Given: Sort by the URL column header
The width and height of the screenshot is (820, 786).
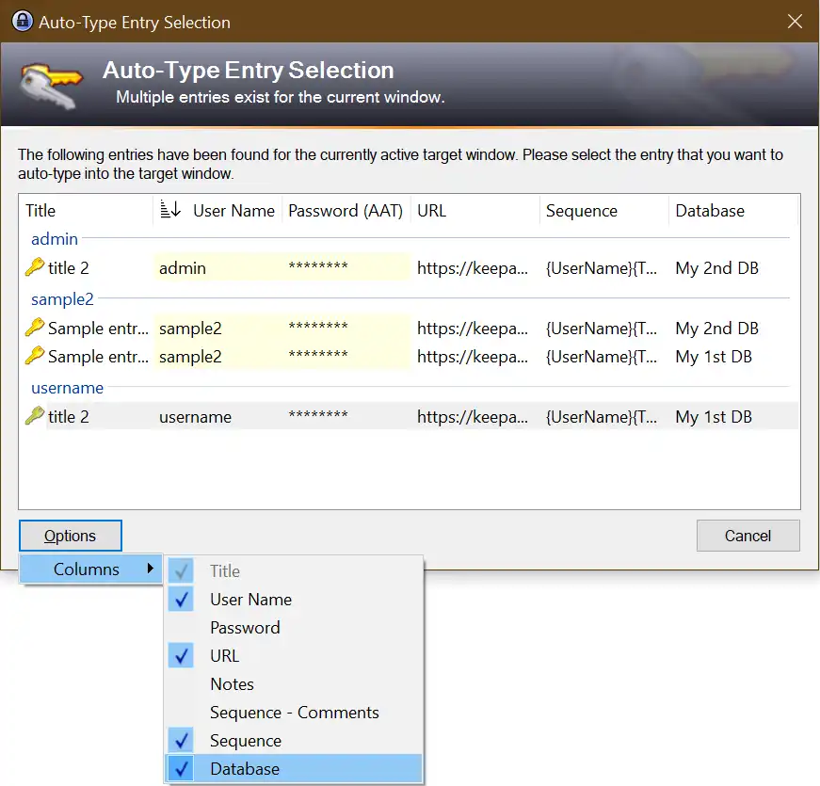Looking at the screenshot, I should tap(474, 210).
